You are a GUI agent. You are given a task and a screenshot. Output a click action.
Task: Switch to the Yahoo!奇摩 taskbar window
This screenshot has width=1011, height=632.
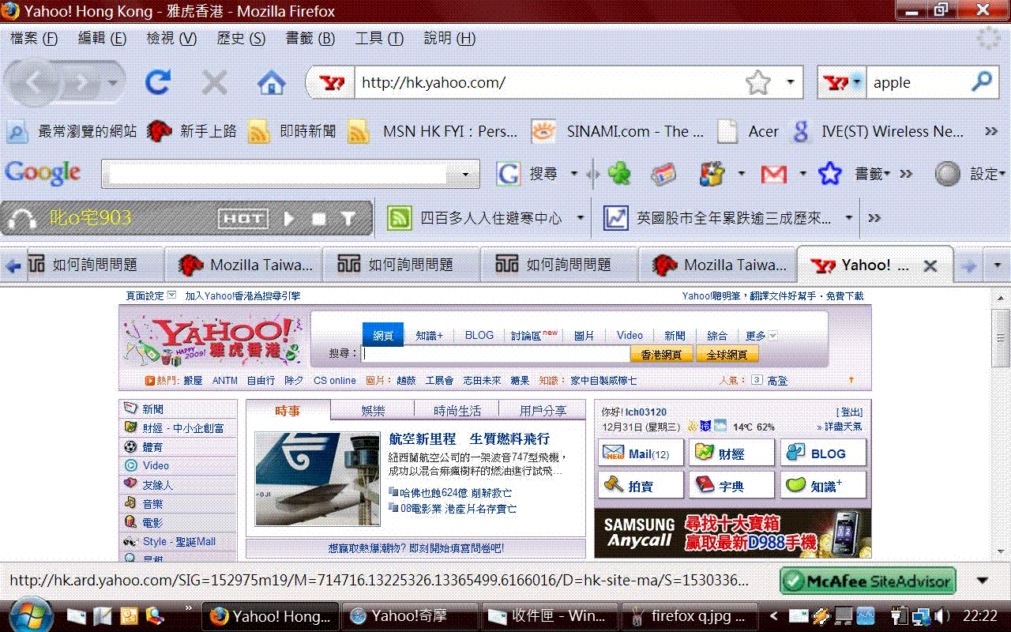pos(409,615)
